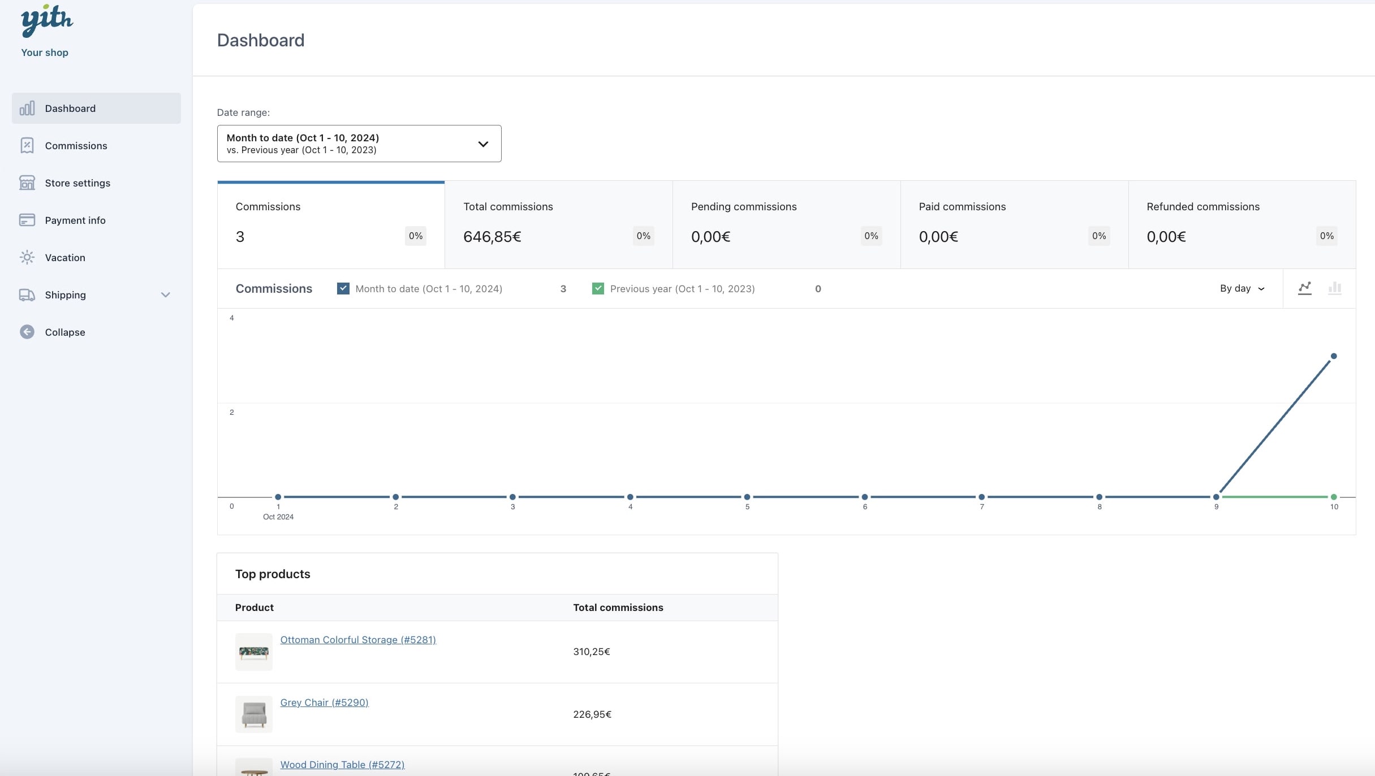Open Grey Chair product link
This screenshot has width=1375, height=776.
tap(324, 702)
